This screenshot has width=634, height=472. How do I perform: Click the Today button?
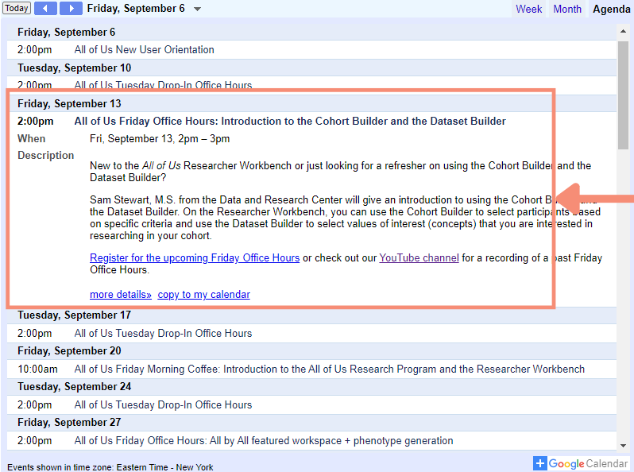pyautogui.click(x=16, y=8)
